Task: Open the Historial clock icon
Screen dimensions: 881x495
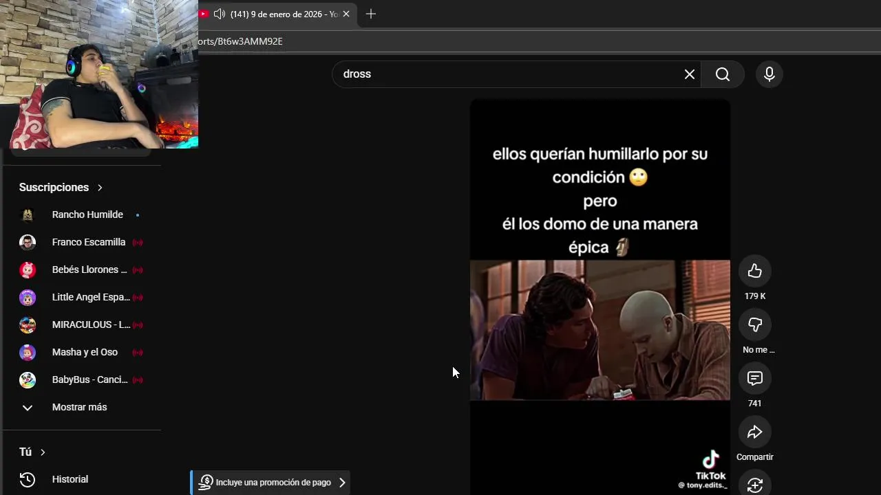Action: click(28, 479)
